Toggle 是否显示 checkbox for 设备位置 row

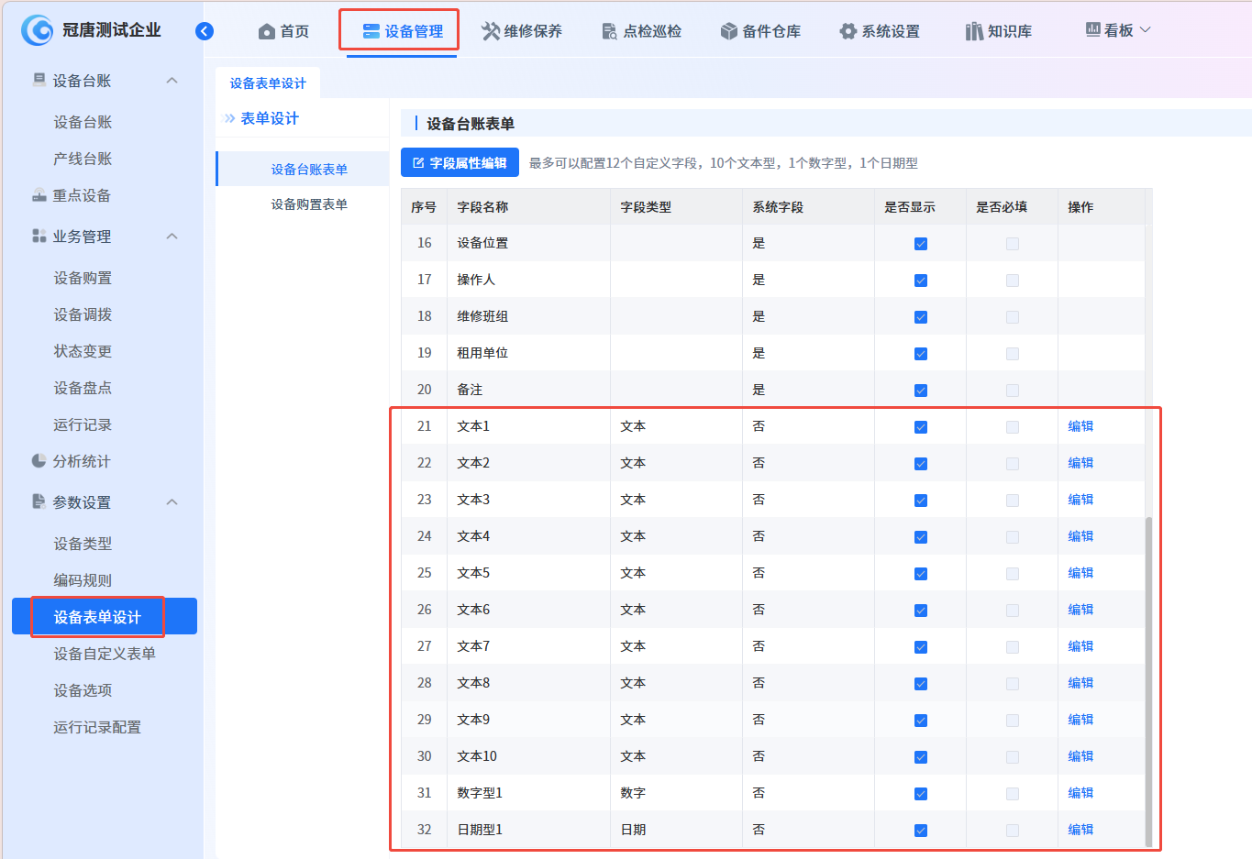pos(921,244)
